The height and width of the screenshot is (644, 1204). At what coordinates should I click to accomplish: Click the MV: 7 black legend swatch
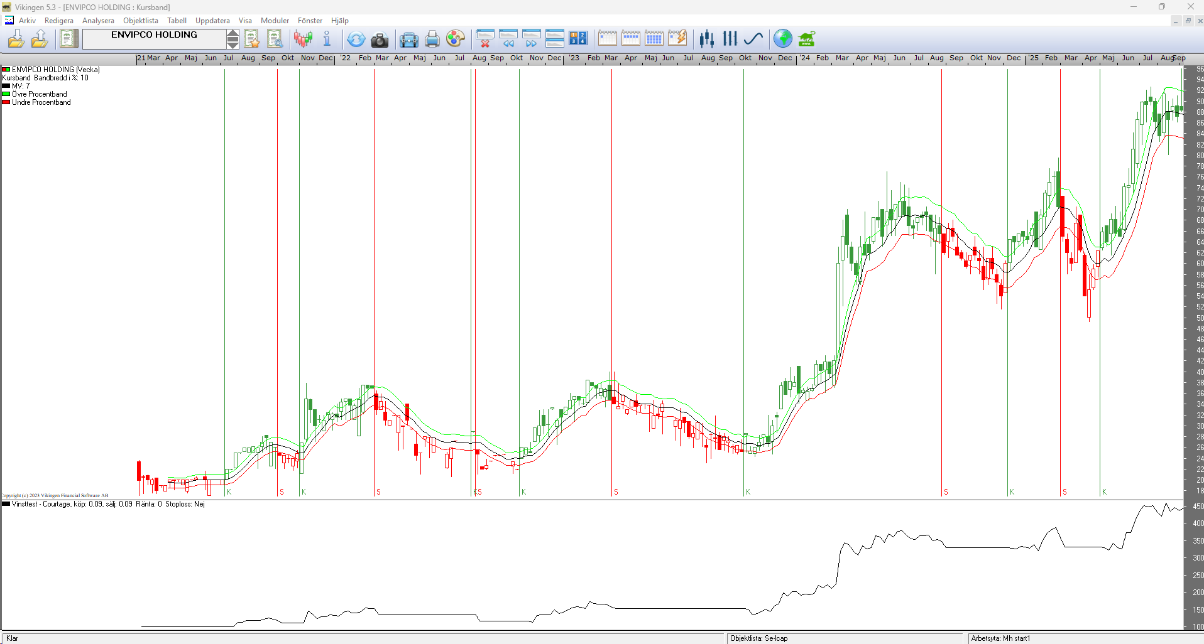coord(6,86)
